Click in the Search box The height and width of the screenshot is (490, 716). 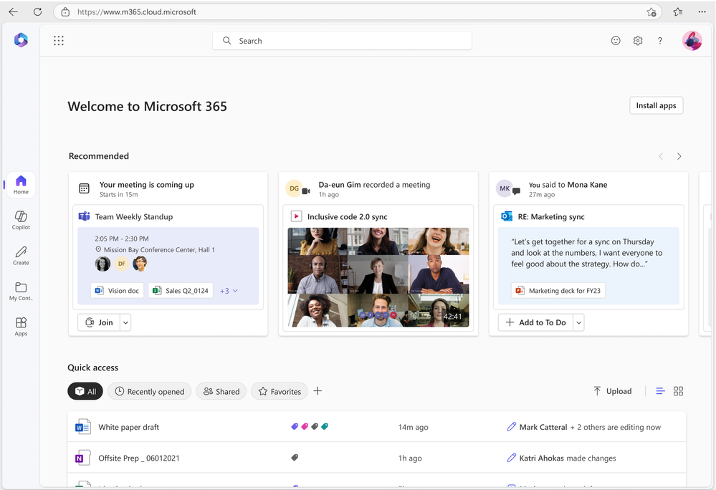(x=342, y=41)
